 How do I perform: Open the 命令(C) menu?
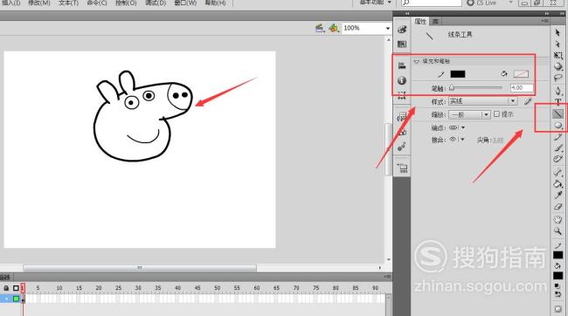click(x=97, y=3)
